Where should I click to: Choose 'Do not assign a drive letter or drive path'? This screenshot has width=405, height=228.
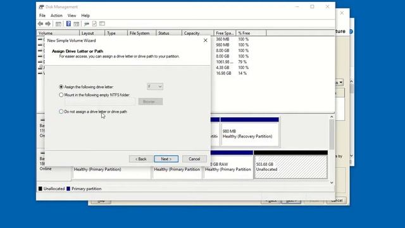(61, 111)
